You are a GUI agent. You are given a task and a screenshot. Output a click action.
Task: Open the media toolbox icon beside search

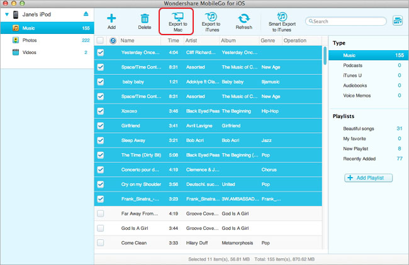click(x=398, y=21)
